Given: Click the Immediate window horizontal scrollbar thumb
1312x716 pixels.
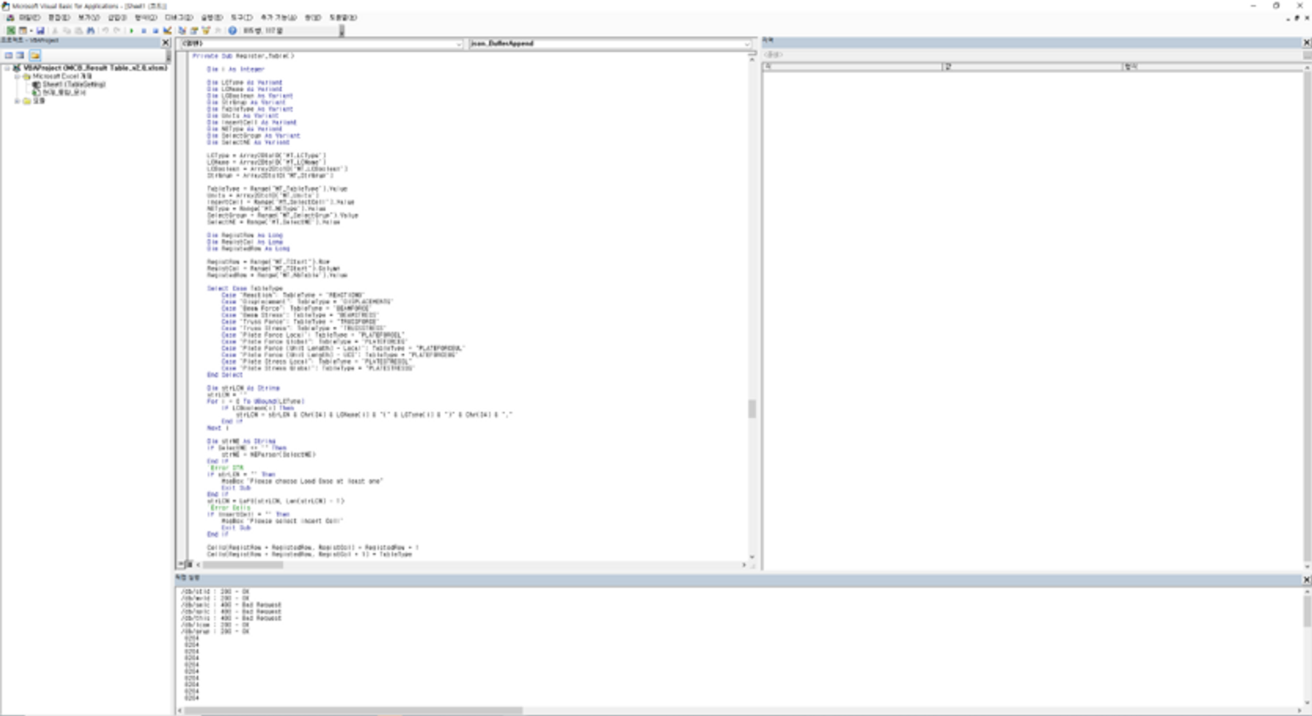Looking at the screenshot, I should (x=353, y=711).
